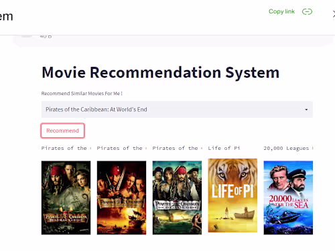Image resolution: width=335 pixels, height=251 pixels.
Task: Click the partially hidden file size text
Action: 46,36
